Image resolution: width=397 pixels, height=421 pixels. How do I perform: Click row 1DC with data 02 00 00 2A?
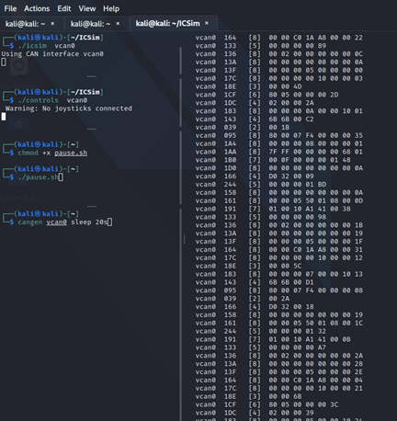click(255, 103)
